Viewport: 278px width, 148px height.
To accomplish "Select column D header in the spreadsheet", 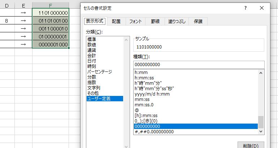I will pos(7,6).
